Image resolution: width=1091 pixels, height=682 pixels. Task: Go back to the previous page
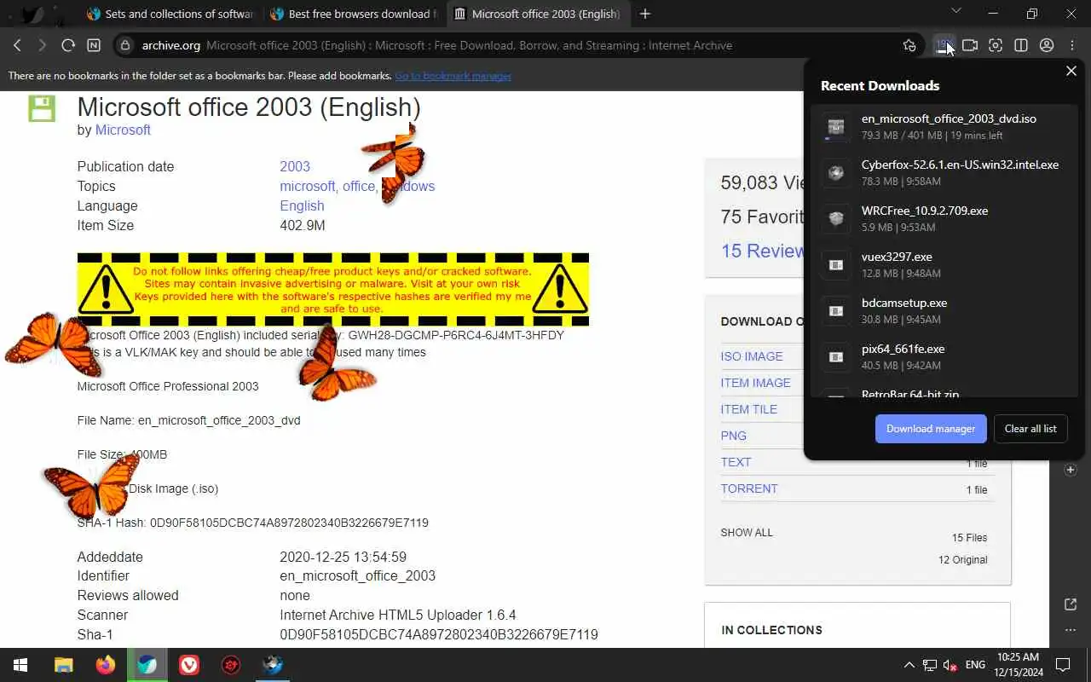point(17,45)
